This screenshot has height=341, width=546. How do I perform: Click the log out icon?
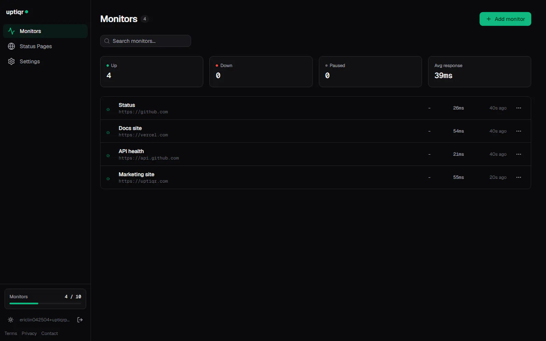[x=80, y=320]
